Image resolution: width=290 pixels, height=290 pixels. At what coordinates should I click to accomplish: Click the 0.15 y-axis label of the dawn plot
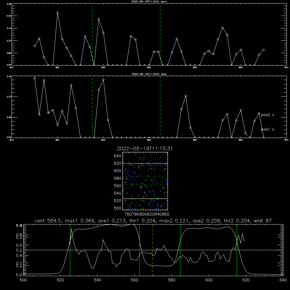point(9,28)
